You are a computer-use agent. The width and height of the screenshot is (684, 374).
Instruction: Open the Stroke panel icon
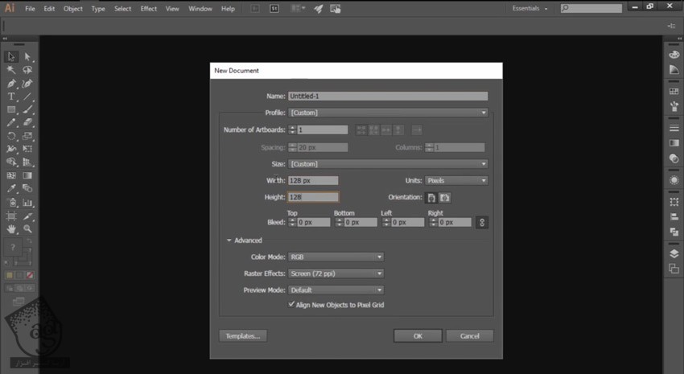pos(674,128)
